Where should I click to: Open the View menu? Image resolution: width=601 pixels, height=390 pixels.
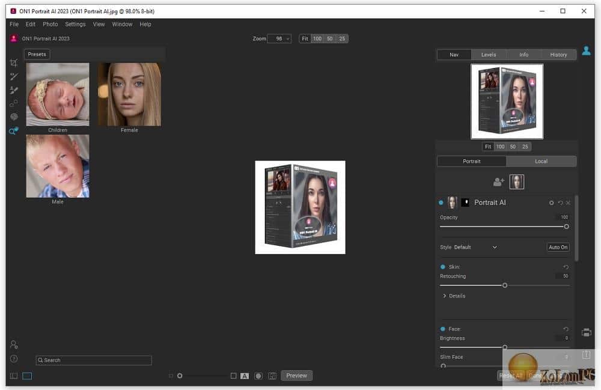point(99,24)
